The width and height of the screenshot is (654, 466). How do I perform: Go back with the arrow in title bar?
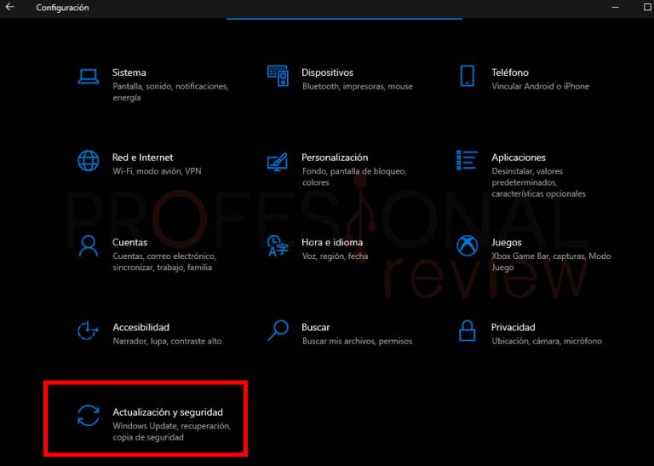9,7
